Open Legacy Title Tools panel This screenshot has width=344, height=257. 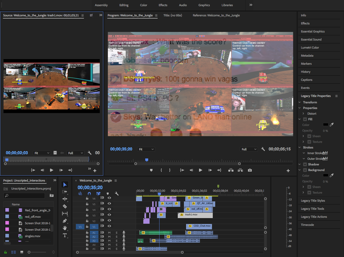coord(313,209)
